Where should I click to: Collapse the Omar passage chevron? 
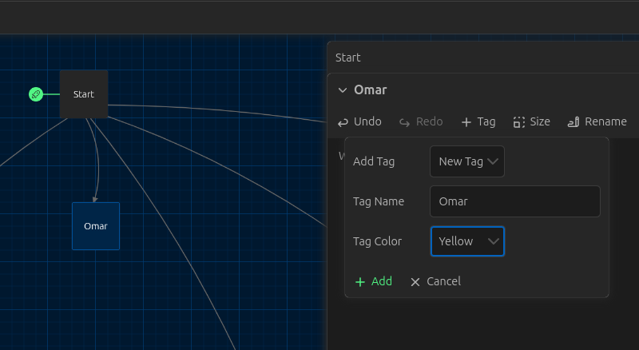[343, 90]
